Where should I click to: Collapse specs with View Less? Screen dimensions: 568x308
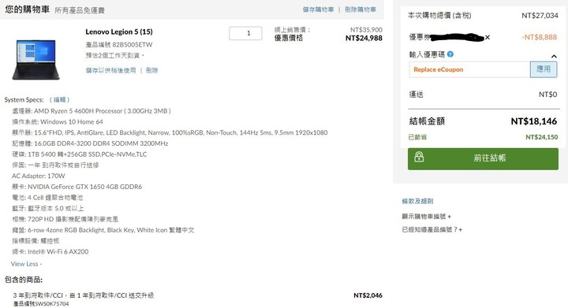26,264
